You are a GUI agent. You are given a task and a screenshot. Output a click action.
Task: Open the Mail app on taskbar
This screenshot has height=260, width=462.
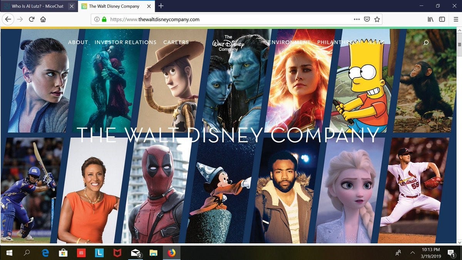pyautogui.click(x=136, y=253)
